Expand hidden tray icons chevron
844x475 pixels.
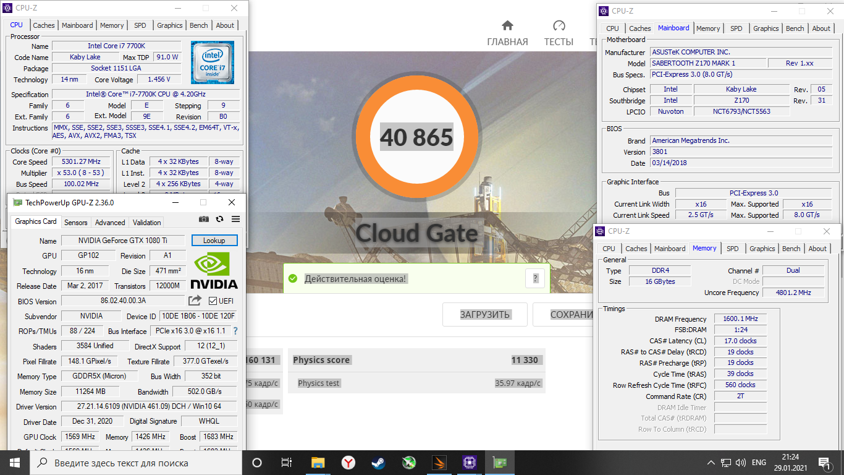coord(710,463)
